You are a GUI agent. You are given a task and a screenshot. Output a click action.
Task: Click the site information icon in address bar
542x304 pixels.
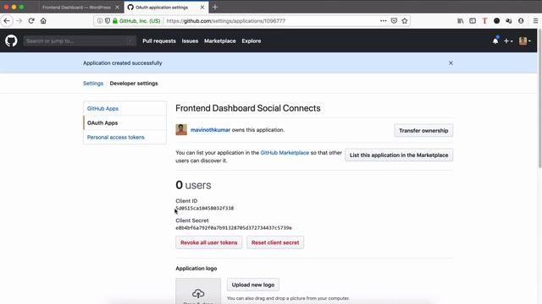[x=100, y=20]
